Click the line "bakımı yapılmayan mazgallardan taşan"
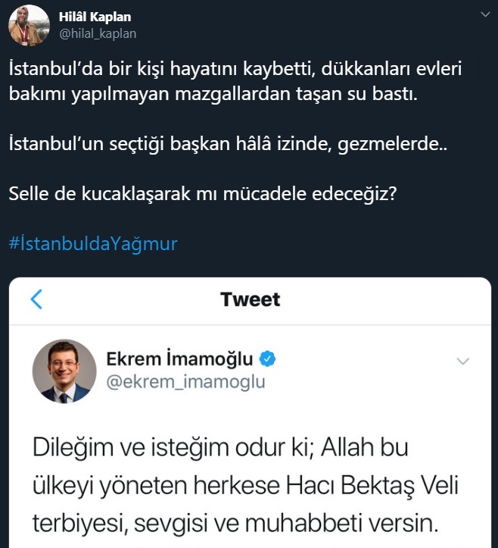 211,97
